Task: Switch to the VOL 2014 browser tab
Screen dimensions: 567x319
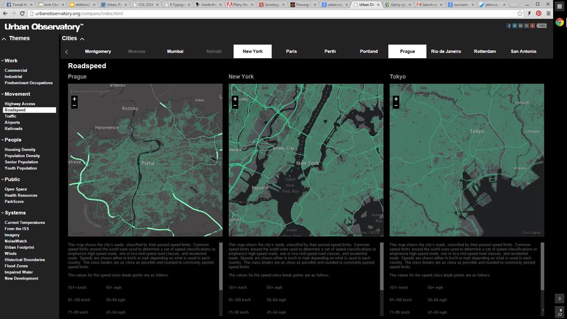Action: click(146, 4)
